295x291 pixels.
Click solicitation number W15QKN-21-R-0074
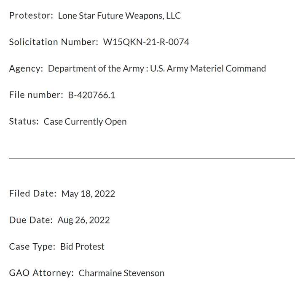point(146,42)
